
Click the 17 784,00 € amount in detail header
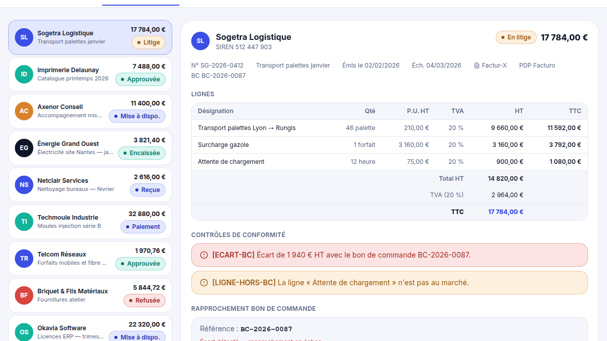(x=564, y=37)
